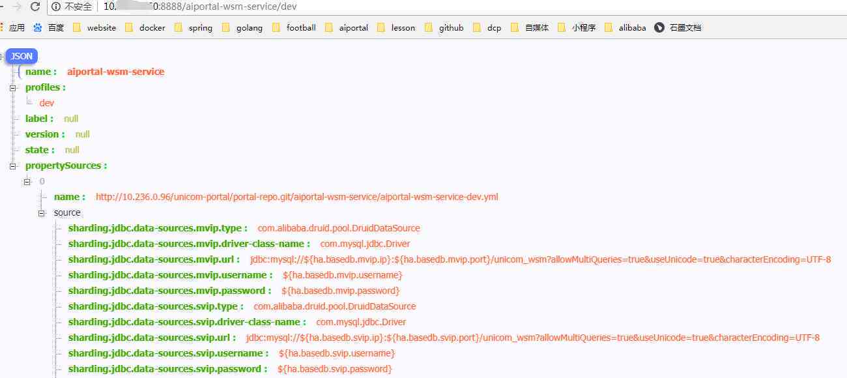Open the docker bookmark folder
This screenshot has width=847, height=378.
145,27
